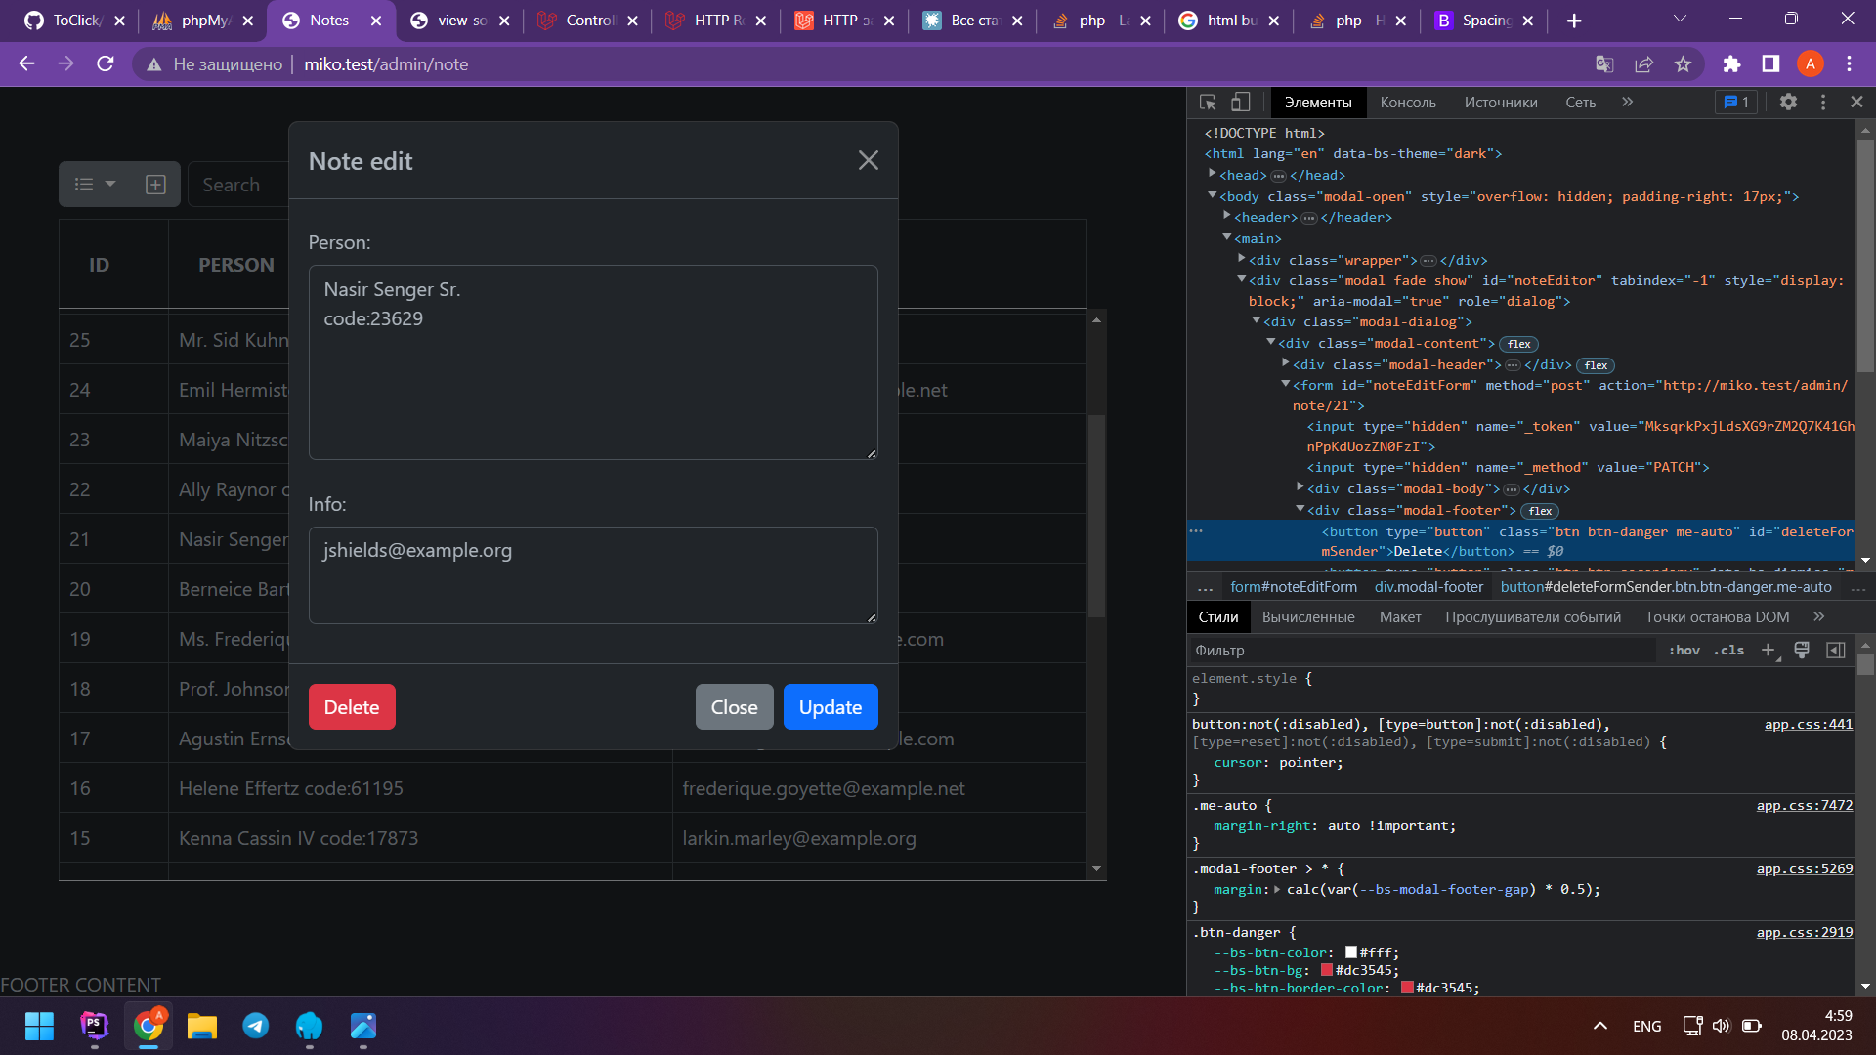The image size is (1876, 1055).
Task: Click the blue Update button
Action: (x=830, y=707)
